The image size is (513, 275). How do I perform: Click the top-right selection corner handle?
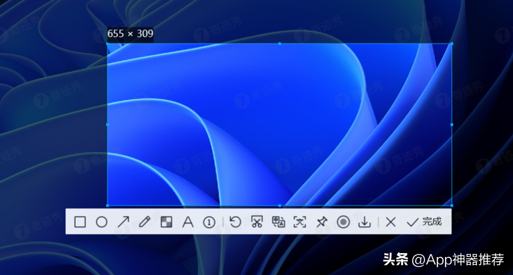tap(451, 44)
